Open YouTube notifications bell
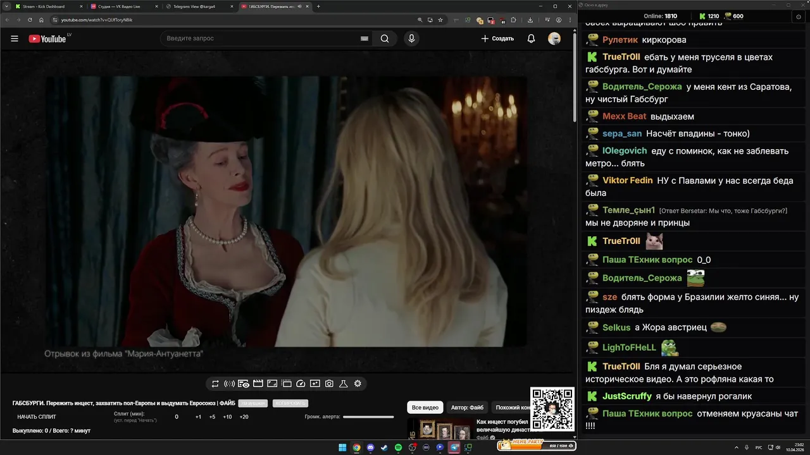Image resolution: width=810 pixels, height=455 pixels. pos(531,39)
